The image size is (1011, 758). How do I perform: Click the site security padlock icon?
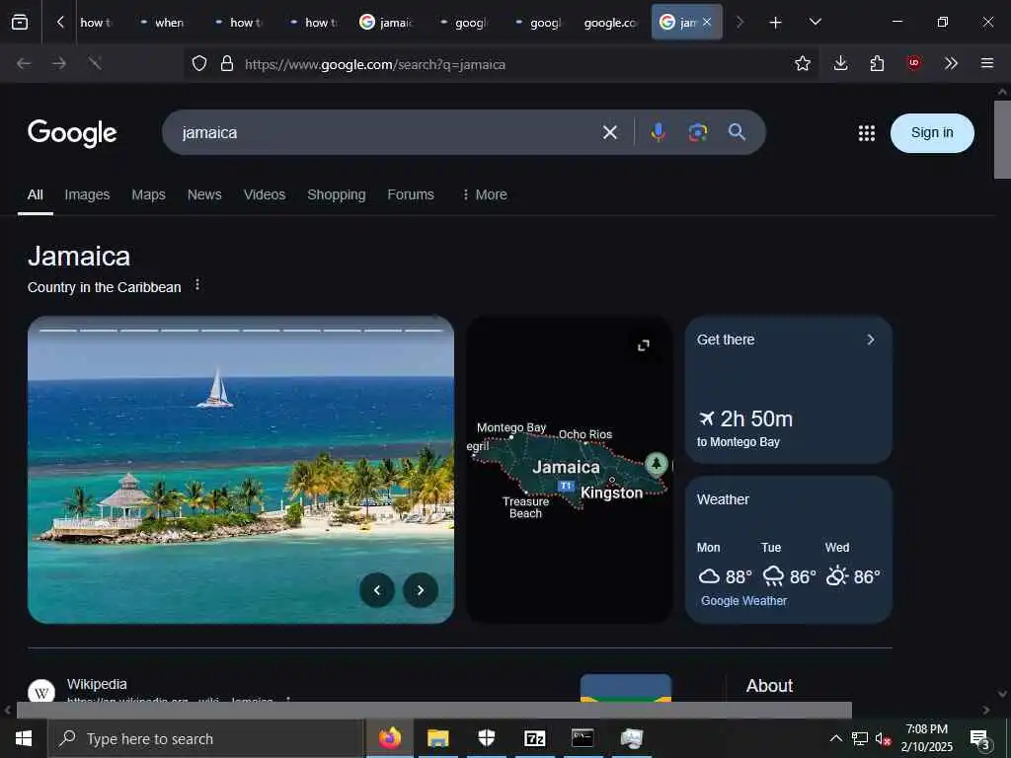[226, 64]
